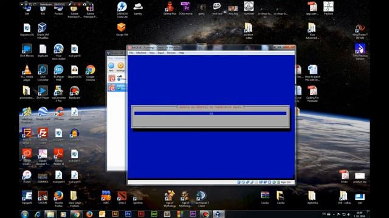
Task: Open the orange box VM desktop icon
Action: pos(122,29)
